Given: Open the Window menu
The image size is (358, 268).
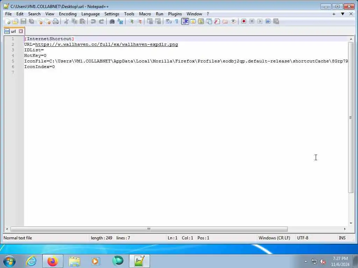Looking at the screenshot, I should click(194, 14).
